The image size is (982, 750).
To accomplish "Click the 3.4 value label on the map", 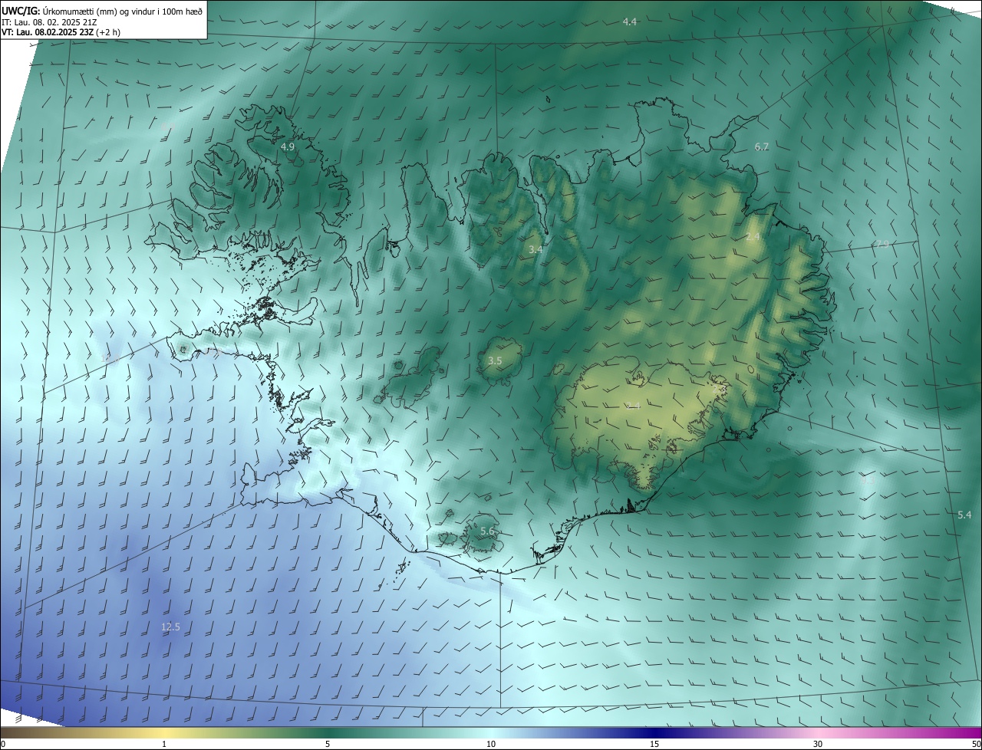I will (x=535, y=250).
